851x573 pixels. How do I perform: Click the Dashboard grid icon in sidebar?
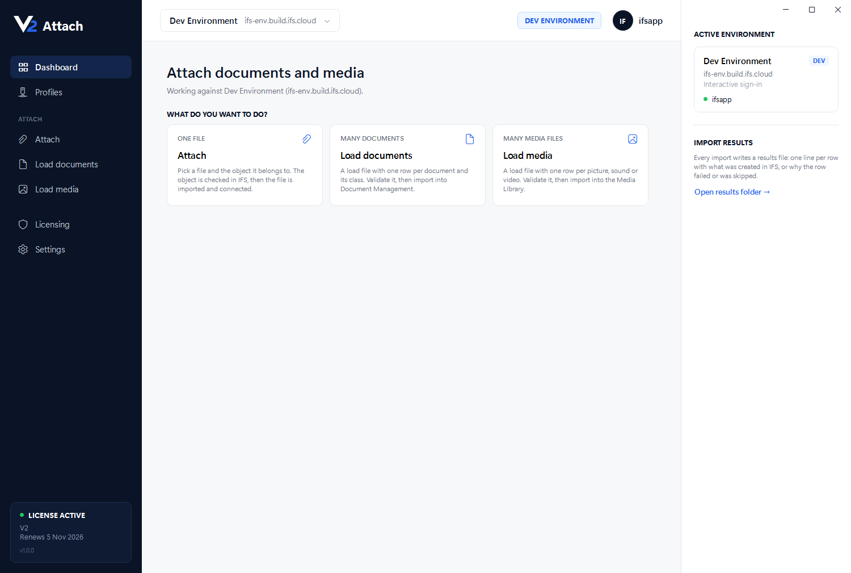23,68
